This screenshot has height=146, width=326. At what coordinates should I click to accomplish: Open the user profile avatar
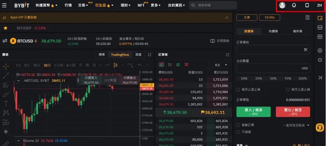(282, 5)
